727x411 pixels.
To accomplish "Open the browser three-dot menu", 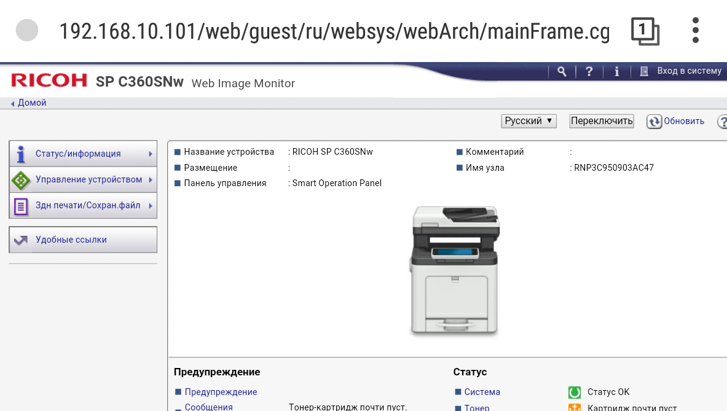I will pos(695,31).
